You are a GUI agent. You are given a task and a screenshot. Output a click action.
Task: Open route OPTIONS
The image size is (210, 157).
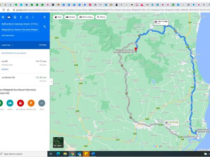(43, 45)
